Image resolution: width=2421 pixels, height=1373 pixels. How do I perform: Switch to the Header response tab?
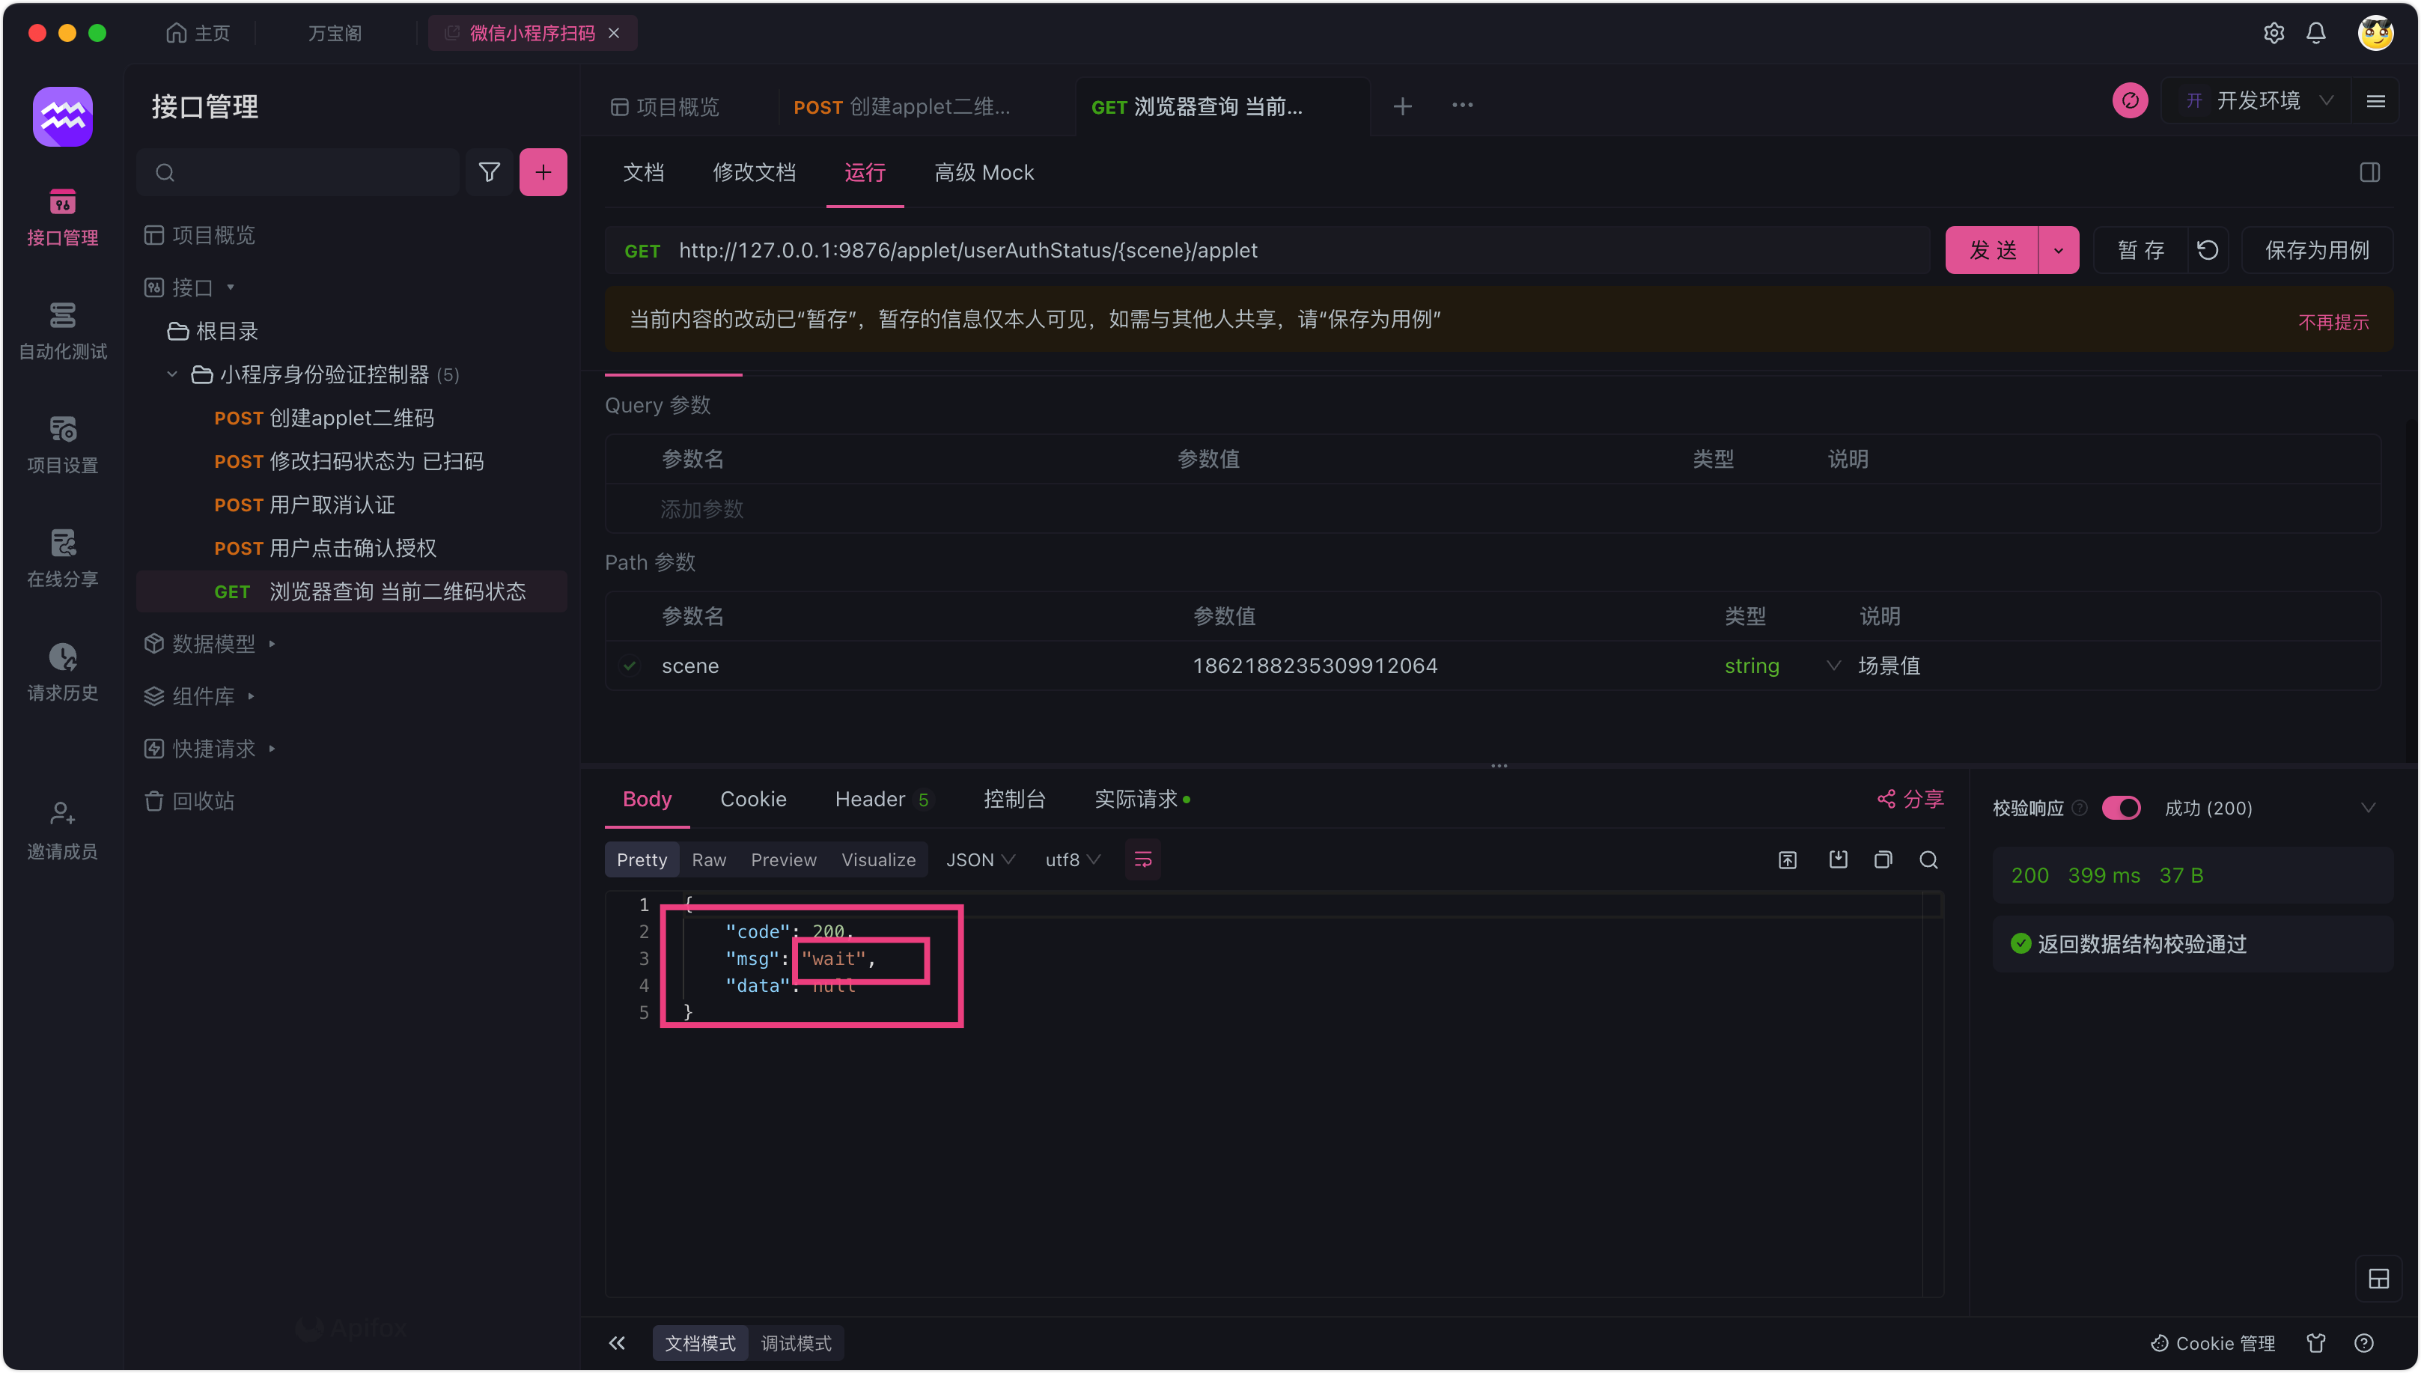(x=869, y=800)
